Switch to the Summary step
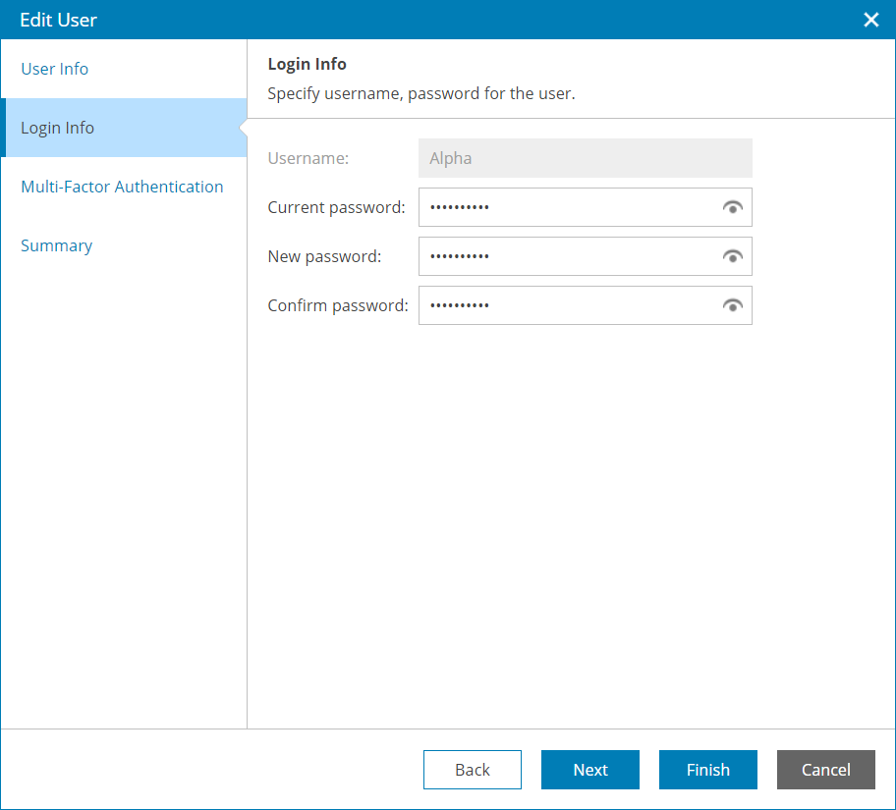Viewport: 896px width, 810px height. point(57,245)
